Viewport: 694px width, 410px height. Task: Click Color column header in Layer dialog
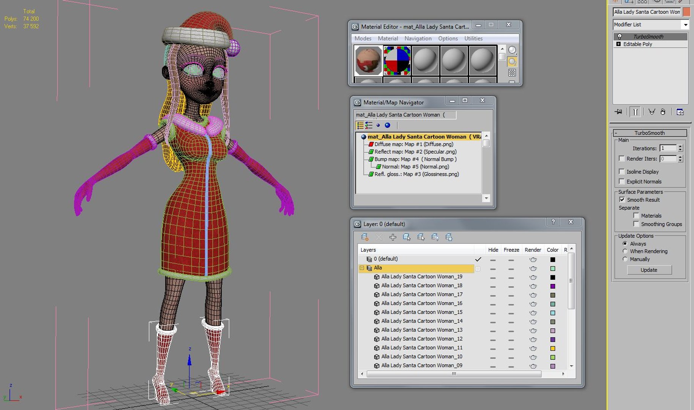click(x=552, y=250)
